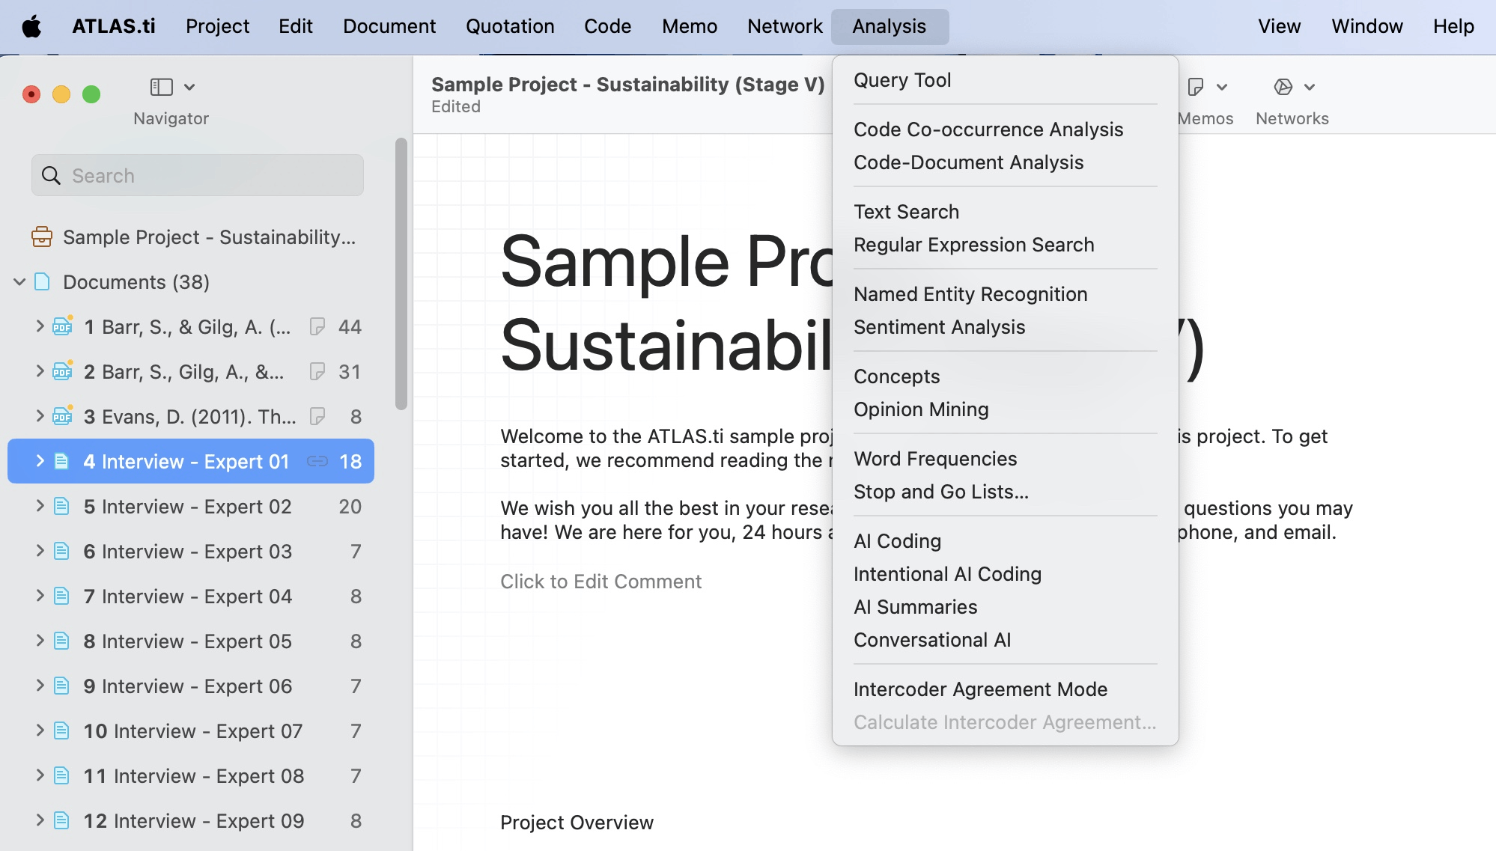
Task: Click to Edit Comment placeholder
Action: coord(600,582)
